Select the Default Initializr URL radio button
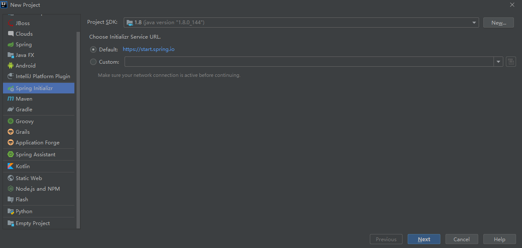This screenshot has width=522, height=248. pyautogui.click(x=93, y=49)
